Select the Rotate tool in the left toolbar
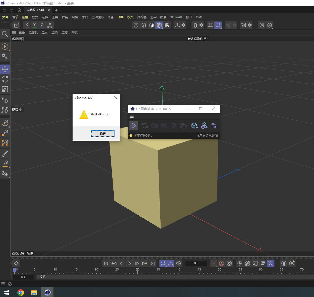The width and height of the screenshot is (314, 297). click(5, 79)
